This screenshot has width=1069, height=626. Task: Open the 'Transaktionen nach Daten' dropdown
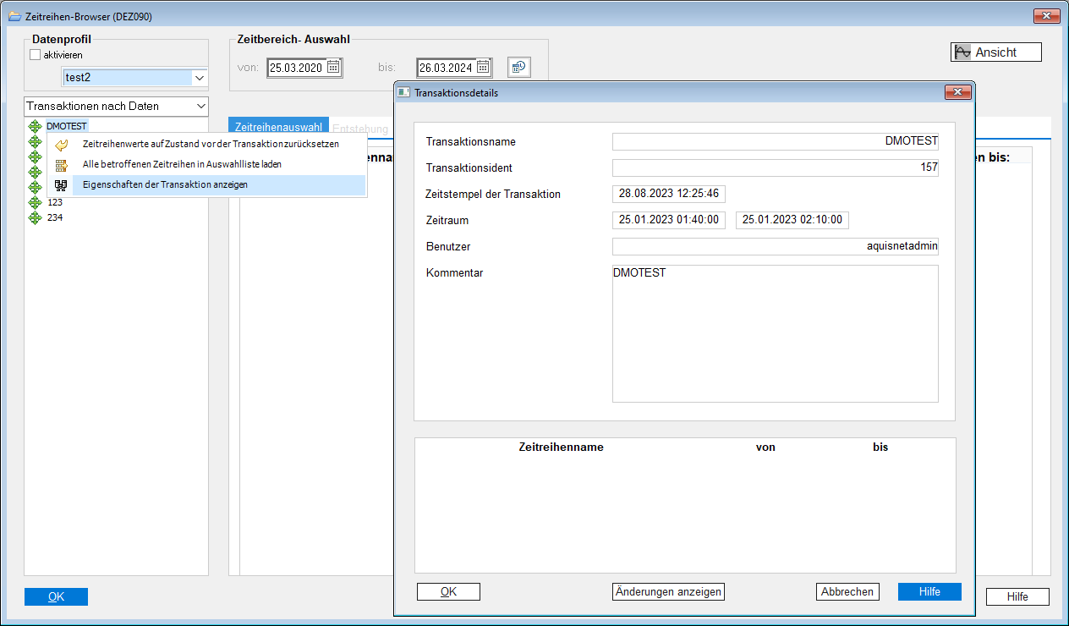point(200,106)
